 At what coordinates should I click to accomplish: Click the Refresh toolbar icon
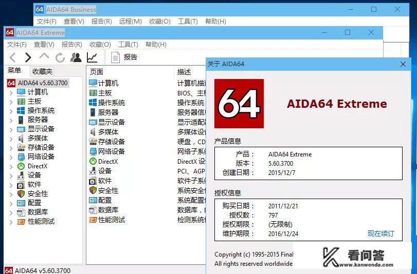(x=60, y=57)
